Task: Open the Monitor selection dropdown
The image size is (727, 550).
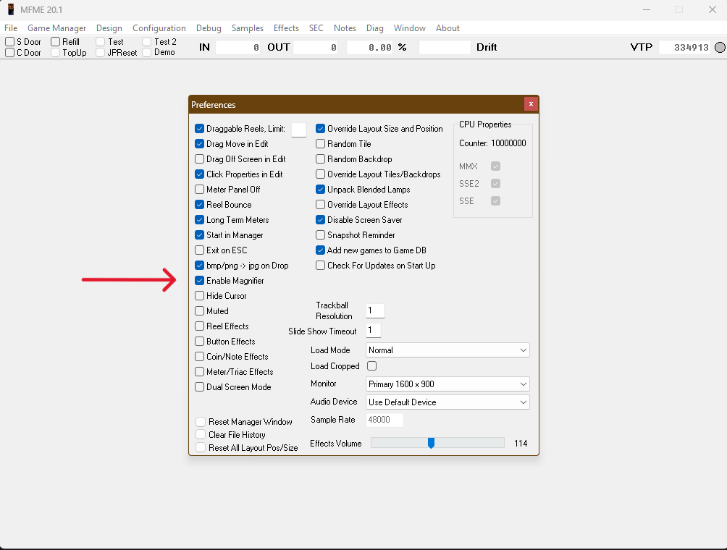Action: (447, 384)
